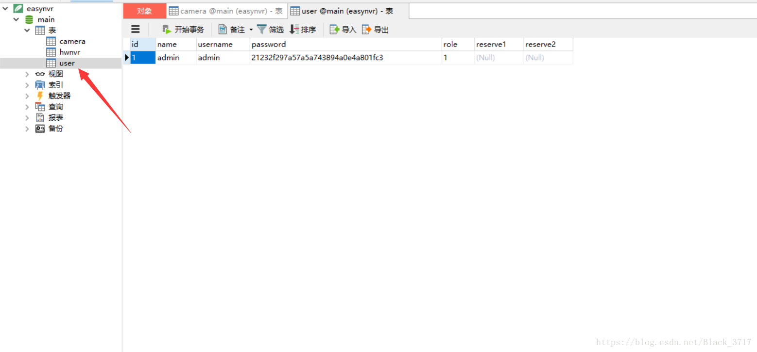This screenshot has height=352, width=757.
Task: Click the 查询 query icon
Action: coord(40,107)
